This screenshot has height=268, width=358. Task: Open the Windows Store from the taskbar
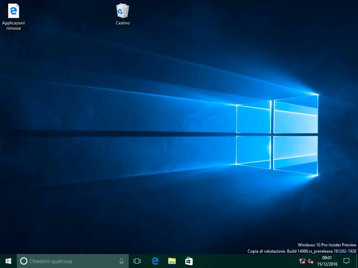(189, 261)
